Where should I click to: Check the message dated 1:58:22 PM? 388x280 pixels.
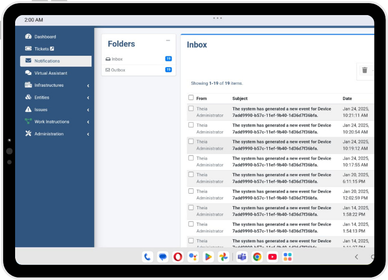click(191, 208)
